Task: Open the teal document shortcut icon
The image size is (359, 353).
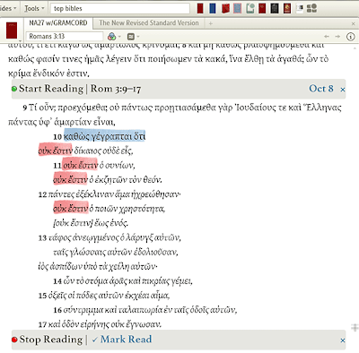Action: 250,8
